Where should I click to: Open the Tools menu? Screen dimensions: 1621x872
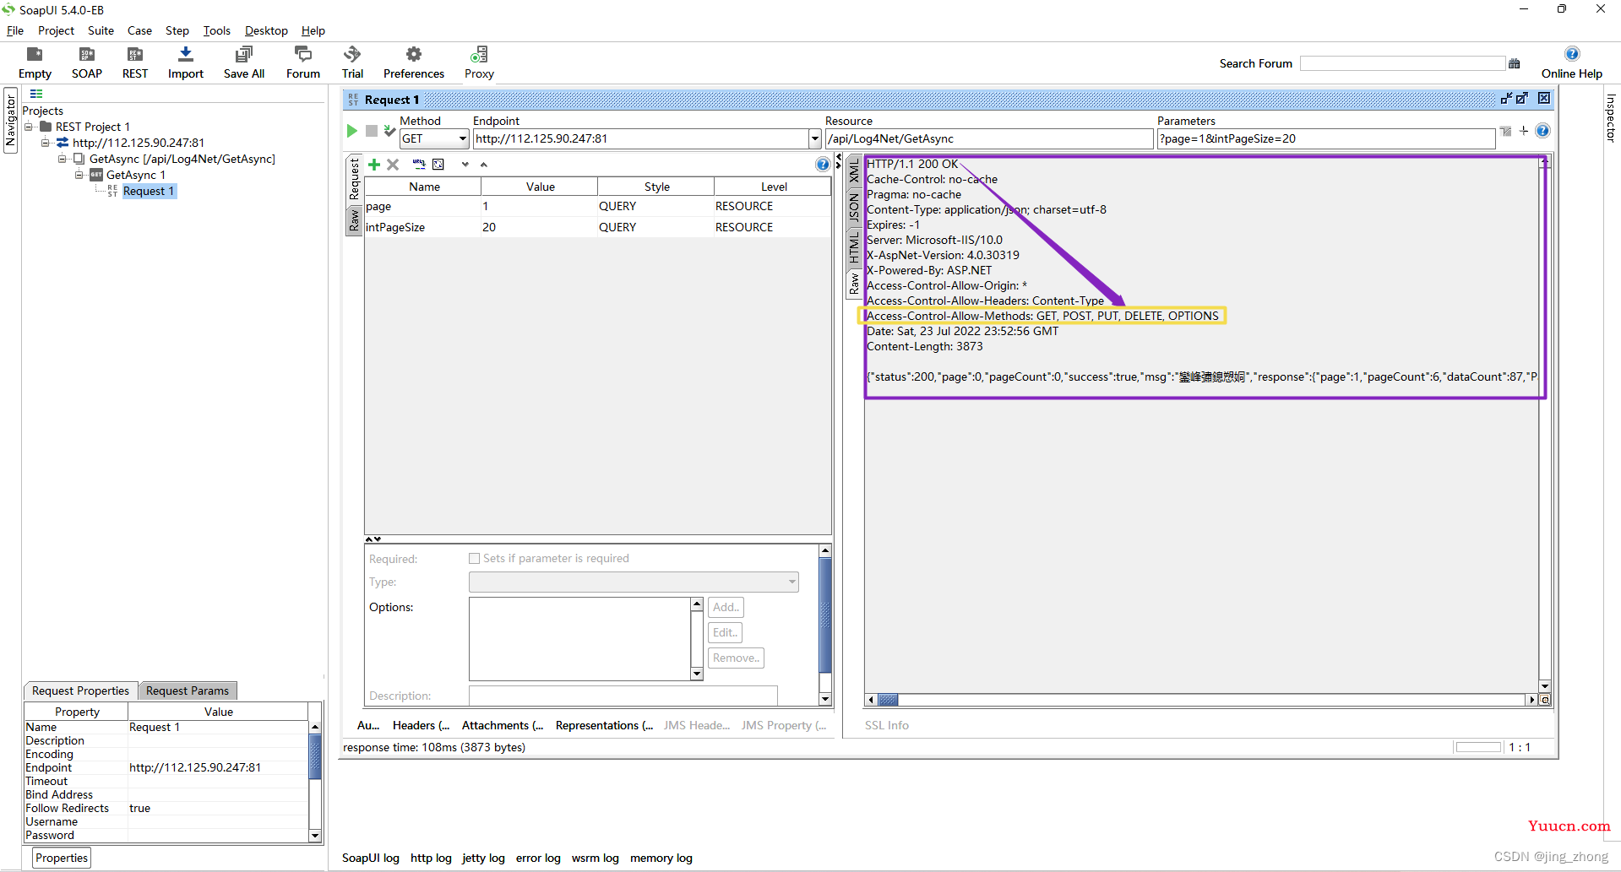coord(217,30)
